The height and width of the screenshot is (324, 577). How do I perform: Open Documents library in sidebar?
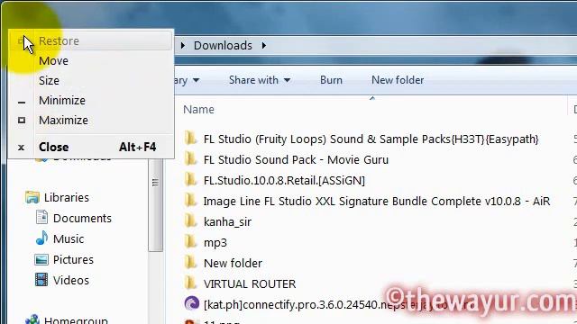pyautogui.click(x=82, y=218)
